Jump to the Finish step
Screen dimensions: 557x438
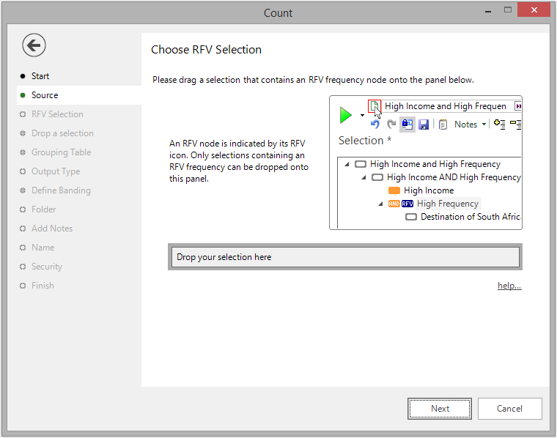[x=43, y=286]
